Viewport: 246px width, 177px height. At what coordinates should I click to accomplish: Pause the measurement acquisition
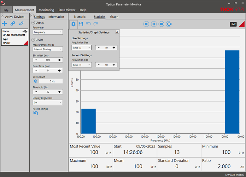[x=154, y=24]
